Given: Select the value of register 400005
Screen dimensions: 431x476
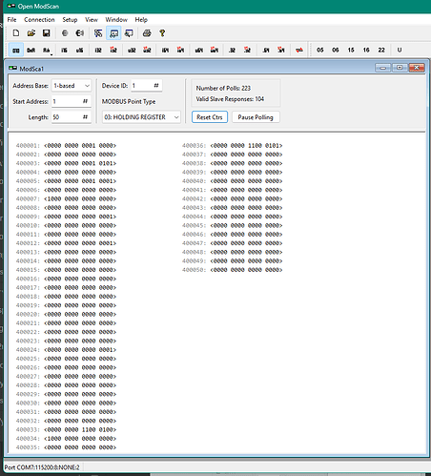Looking at the screenshot, I should tap(80, 181).
